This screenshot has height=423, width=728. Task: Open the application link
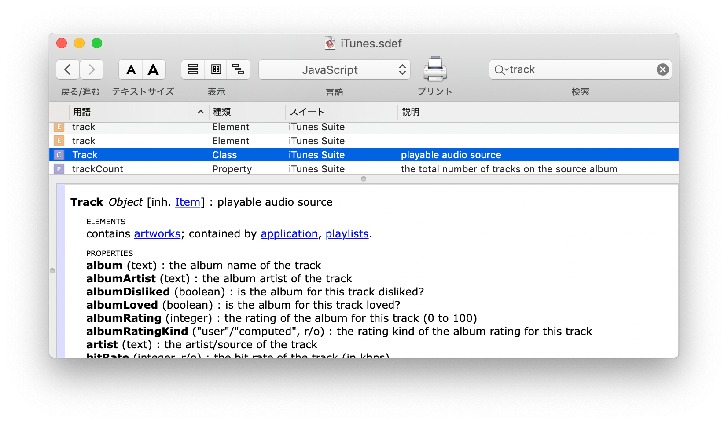[289, 234]
